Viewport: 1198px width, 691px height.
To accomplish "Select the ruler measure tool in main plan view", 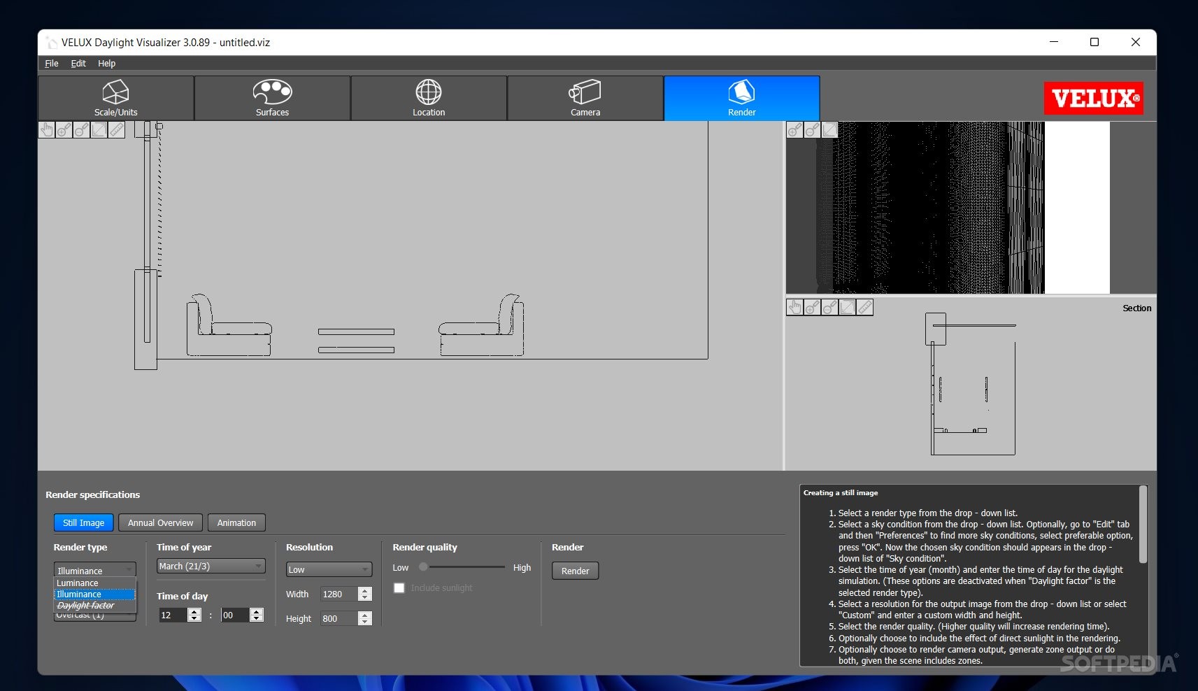I will coord(117,130).
